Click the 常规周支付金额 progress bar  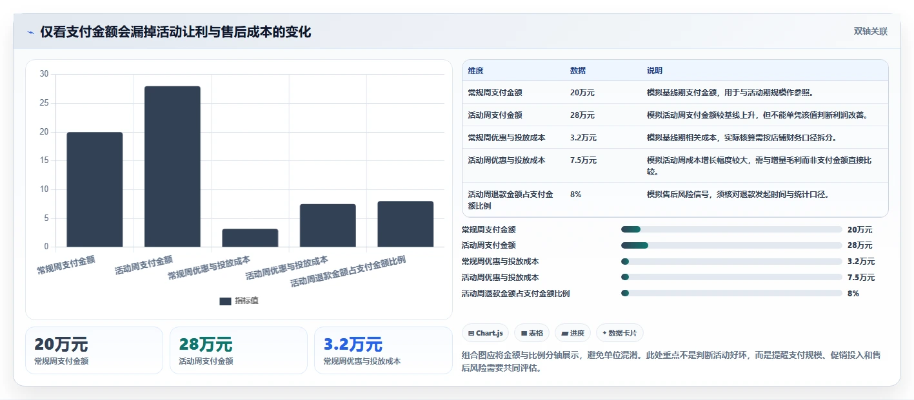pyautogui.click(x=731, y=229)
